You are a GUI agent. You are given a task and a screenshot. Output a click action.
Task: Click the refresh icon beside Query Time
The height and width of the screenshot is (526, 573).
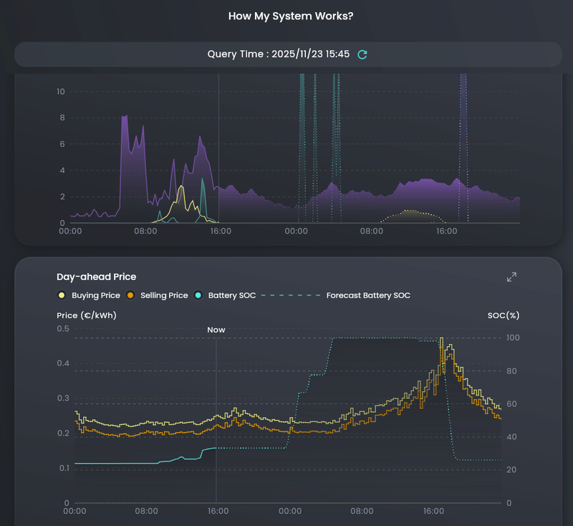coord(362,54)
